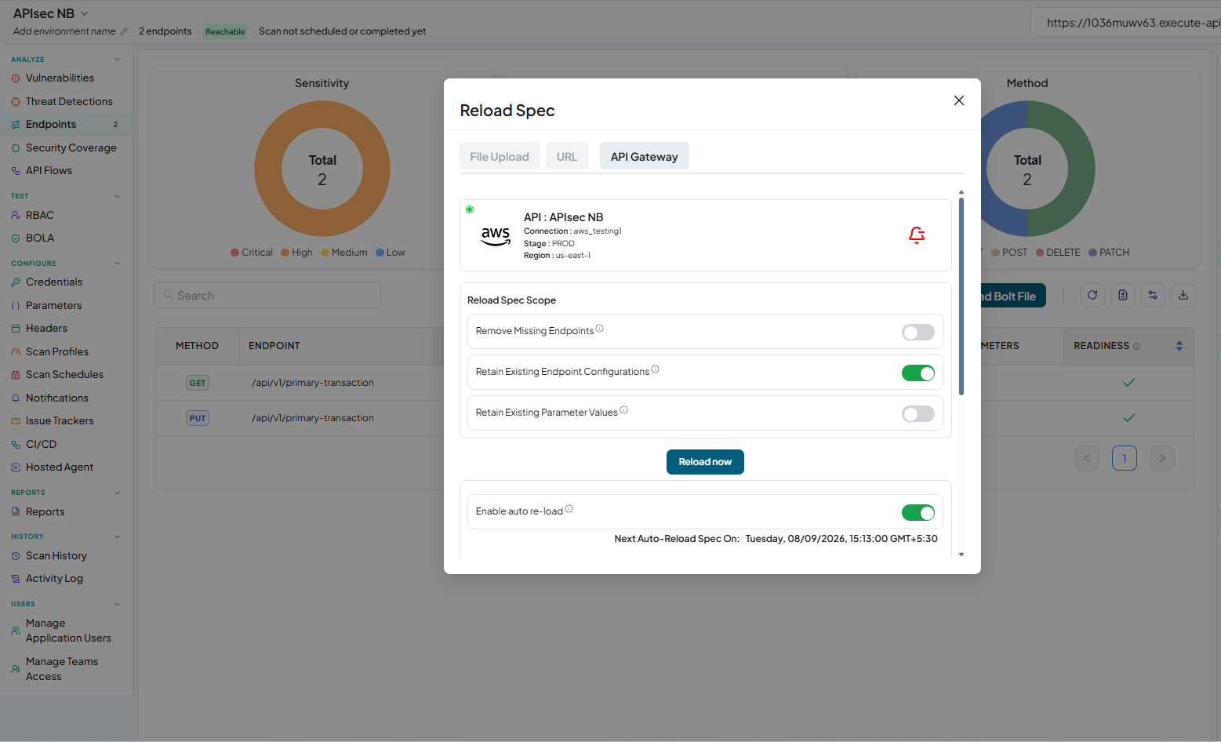Open Activity Log page
1221x742 pixels.
tap(54, 579)
